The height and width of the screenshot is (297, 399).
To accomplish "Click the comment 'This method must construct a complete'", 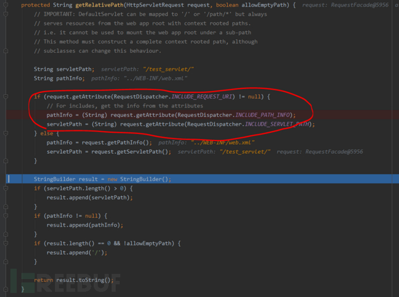I will tap(146, 42).
